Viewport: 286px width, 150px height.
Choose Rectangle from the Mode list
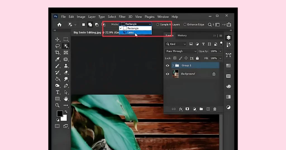point(135,28)
